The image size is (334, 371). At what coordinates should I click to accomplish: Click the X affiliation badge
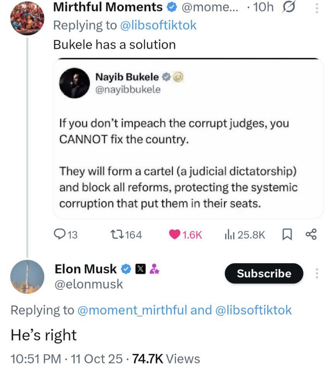[140, 269]
